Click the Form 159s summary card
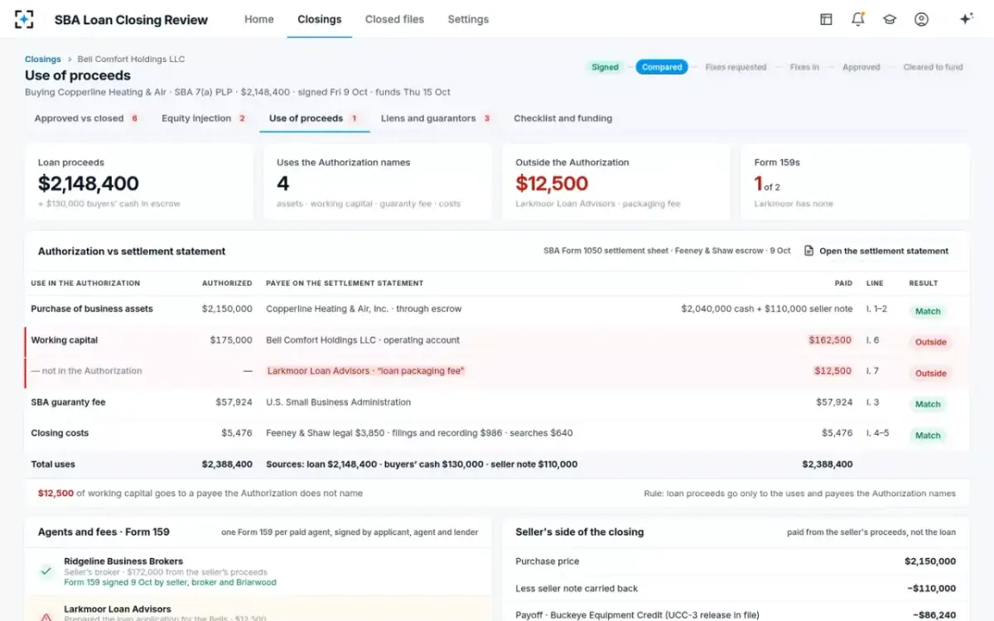994x621 pixels. (855, 182)
